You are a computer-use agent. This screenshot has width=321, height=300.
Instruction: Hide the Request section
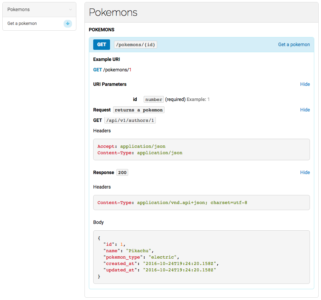point(305,110)
